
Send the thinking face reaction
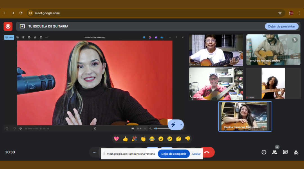(x=178, y=139)
